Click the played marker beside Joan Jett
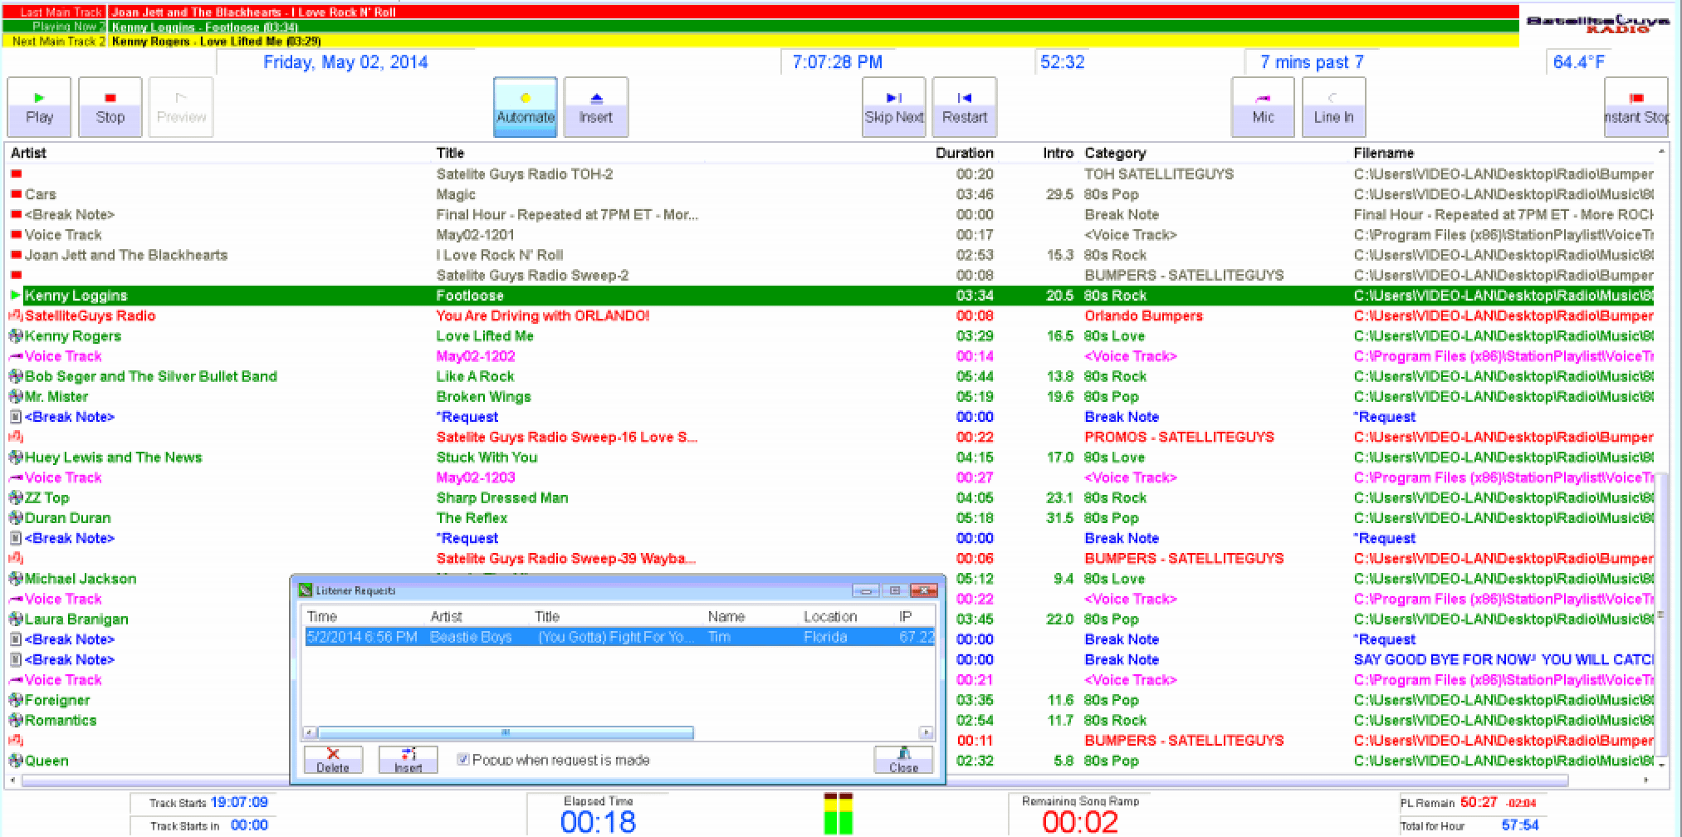 coord(16,255)
